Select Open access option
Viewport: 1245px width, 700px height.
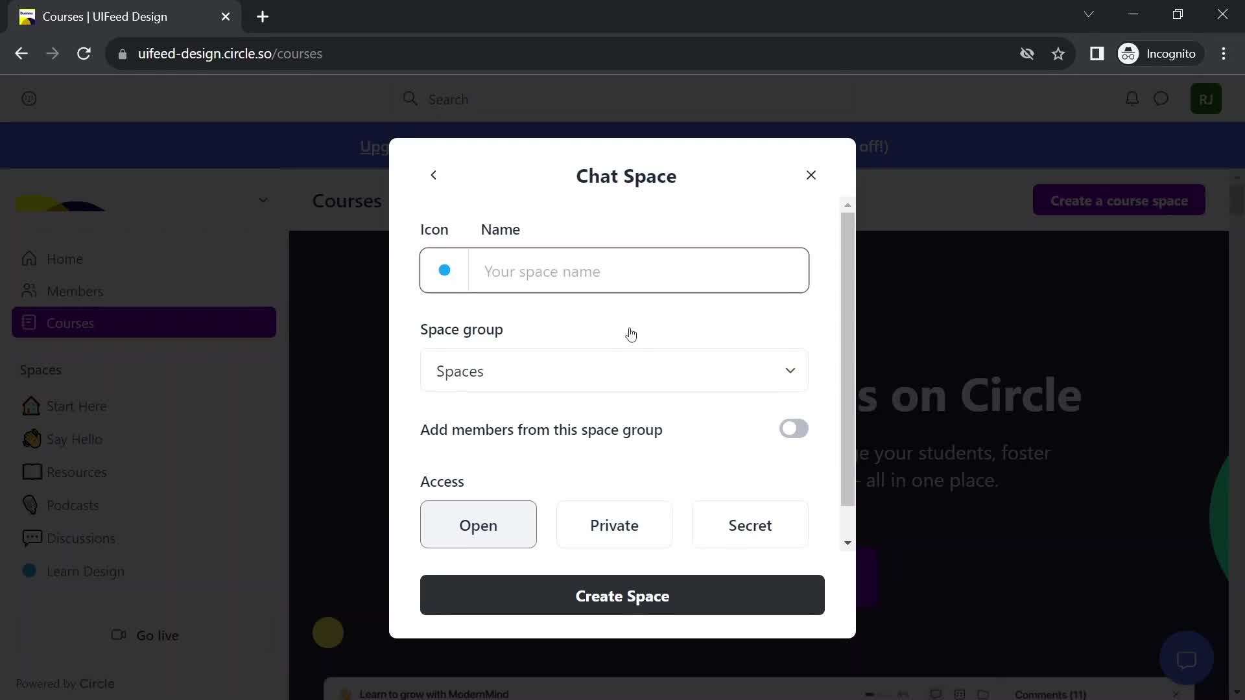pyautogui.click(x=478, y=525)
